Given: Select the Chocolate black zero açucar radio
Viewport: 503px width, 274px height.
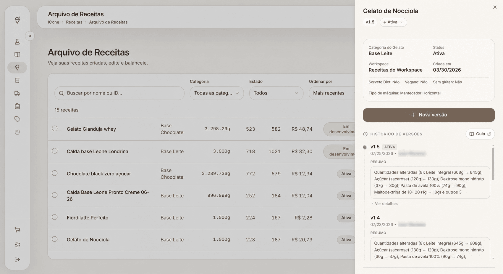Looking at the screenshot, I should point(55,173).
